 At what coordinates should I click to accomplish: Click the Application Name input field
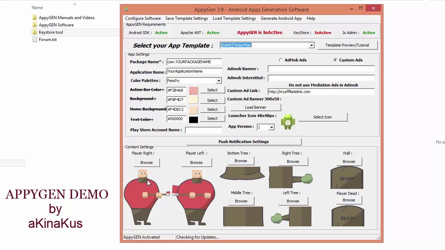tap(194, 71)
